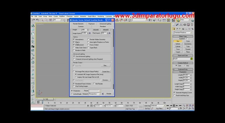Open Curve Editor from toolbar
Viewport: 225px width, 123px height.
164,20
